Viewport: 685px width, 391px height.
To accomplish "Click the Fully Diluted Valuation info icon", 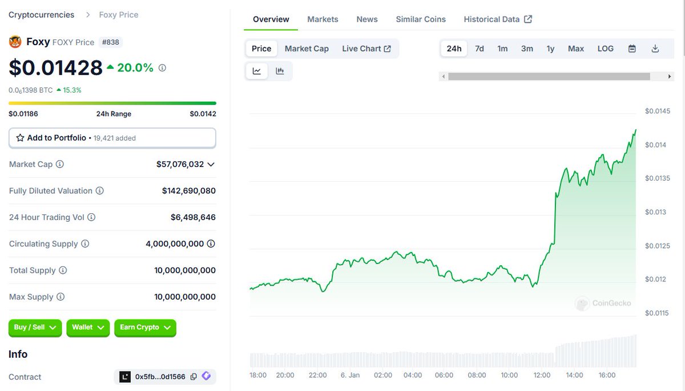I will click(100, 191).
